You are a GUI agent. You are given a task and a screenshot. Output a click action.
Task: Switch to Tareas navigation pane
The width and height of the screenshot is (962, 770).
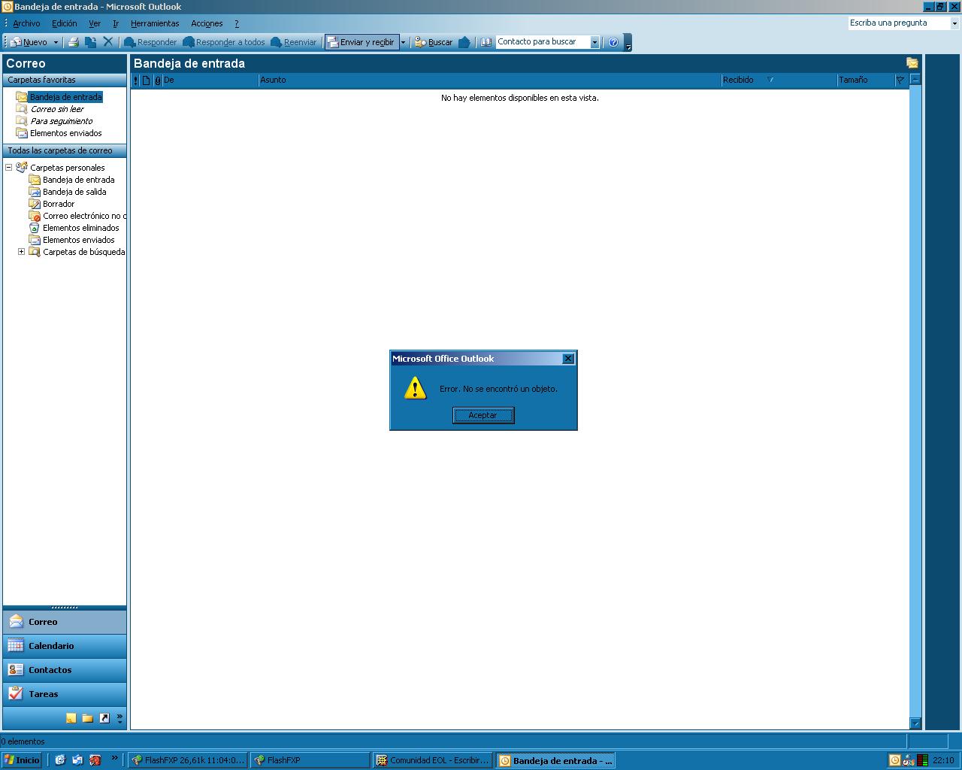(x=65, y=694)
